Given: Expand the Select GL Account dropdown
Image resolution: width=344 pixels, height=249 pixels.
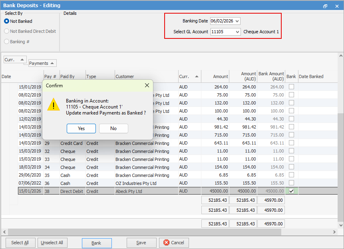Looking at the screenshot, I should tap(237, 32).
